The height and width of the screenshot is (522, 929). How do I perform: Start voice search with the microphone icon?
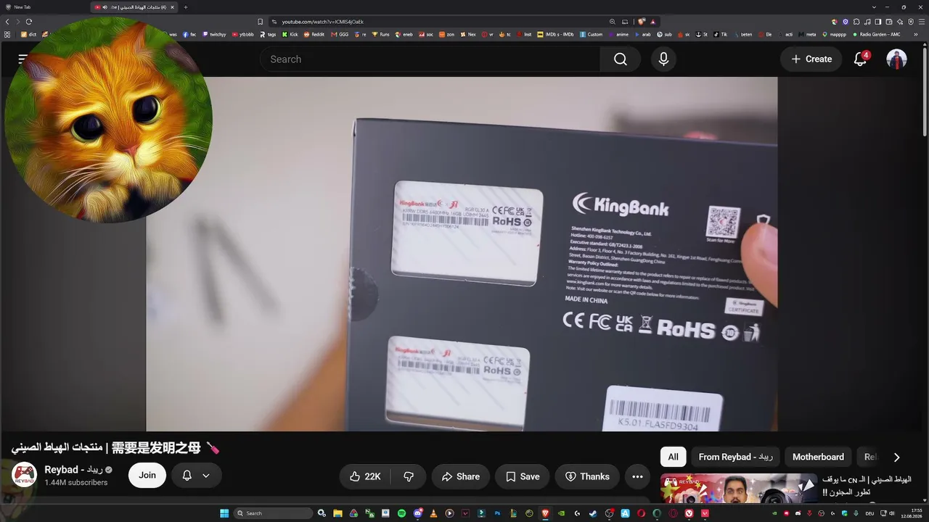tap(663, 59)
